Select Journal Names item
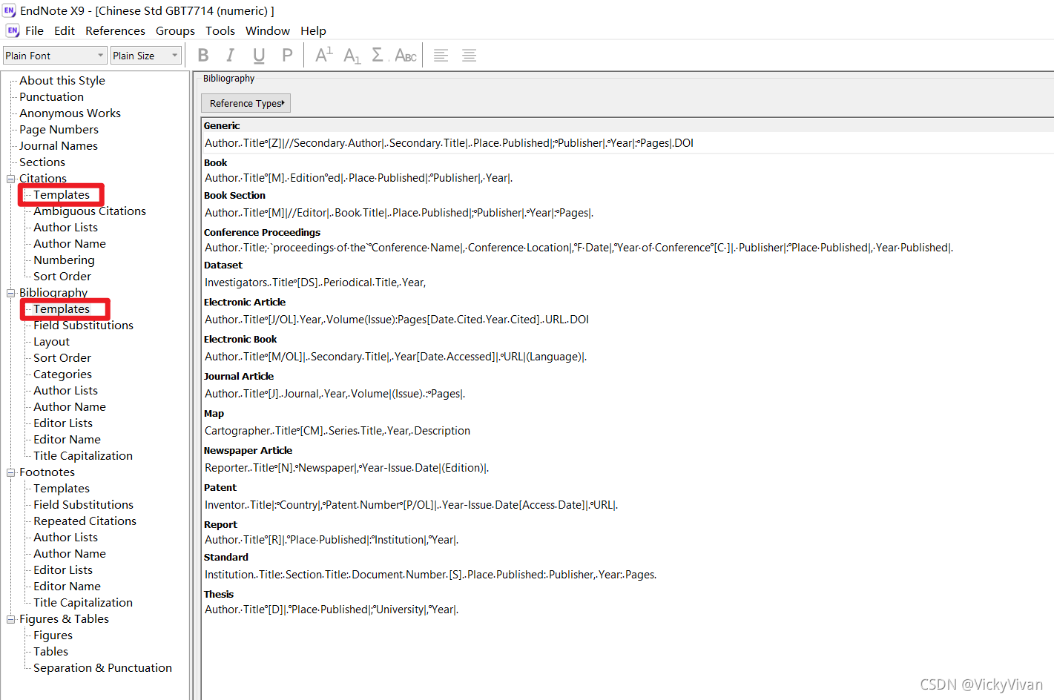1054x700 pixels. click(x=59, y=145)
